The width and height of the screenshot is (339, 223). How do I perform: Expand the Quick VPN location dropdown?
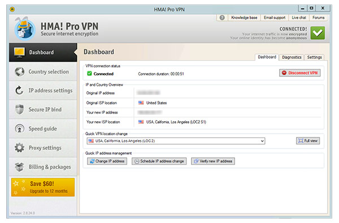click(x=262, y=141)
